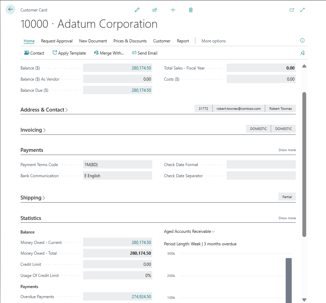
Task: Click Send Email action
Action: point(145,53)
